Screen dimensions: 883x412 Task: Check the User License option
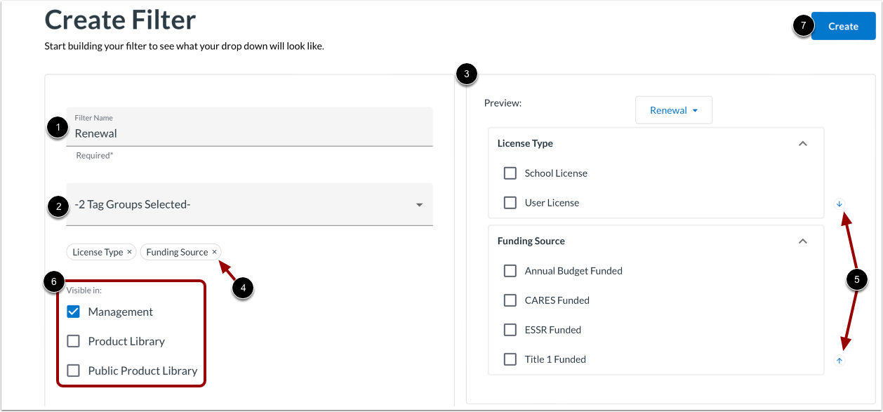click(x=510, y=202)
